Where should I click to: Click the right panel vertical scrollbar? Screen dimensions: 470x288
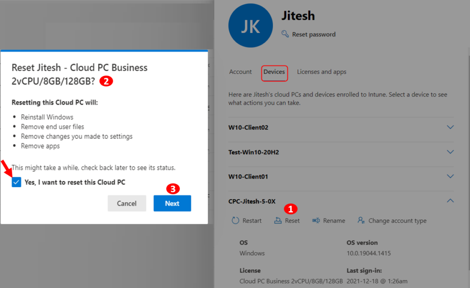tap(469, 163)
